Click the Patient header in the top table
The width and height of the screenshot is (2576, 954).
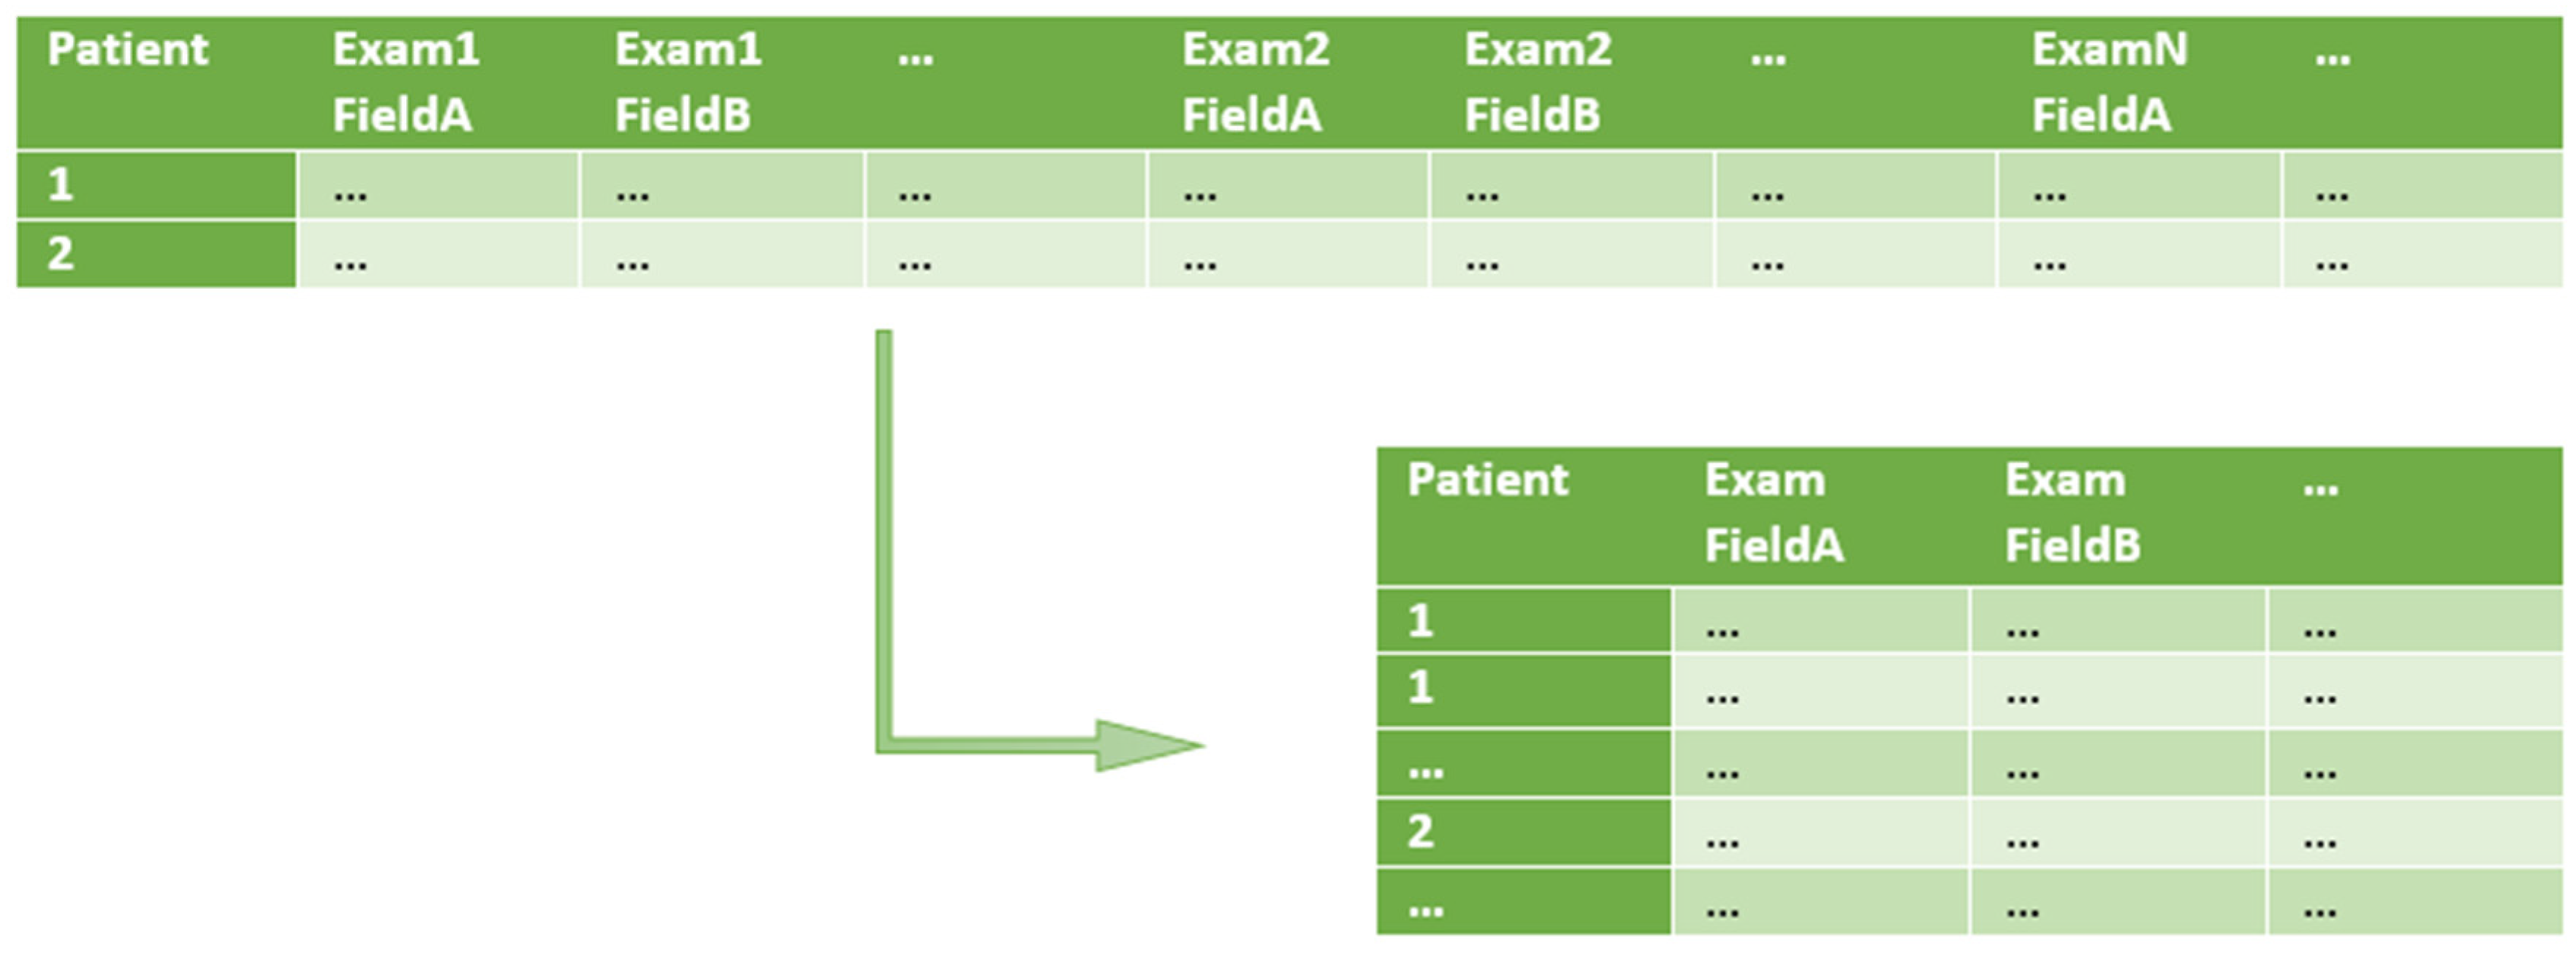(x=128, y=50)
